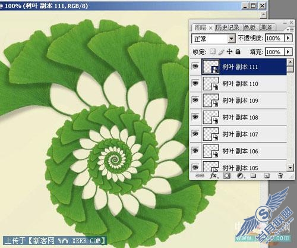Click layers panel scroll down arrow

[x=290, y=168]
